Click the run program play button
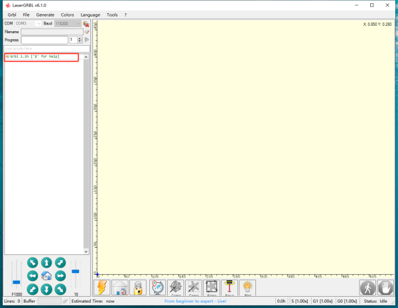This screenshot has height=308, width=398. click(87, 40)
